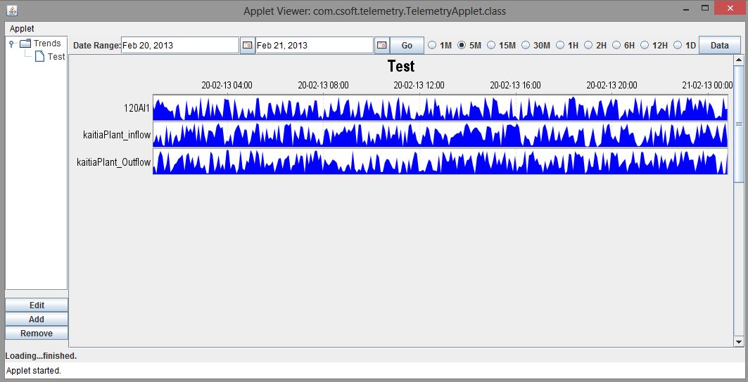
Task: Select the 5M interval radio button
Action: [462, 45]
